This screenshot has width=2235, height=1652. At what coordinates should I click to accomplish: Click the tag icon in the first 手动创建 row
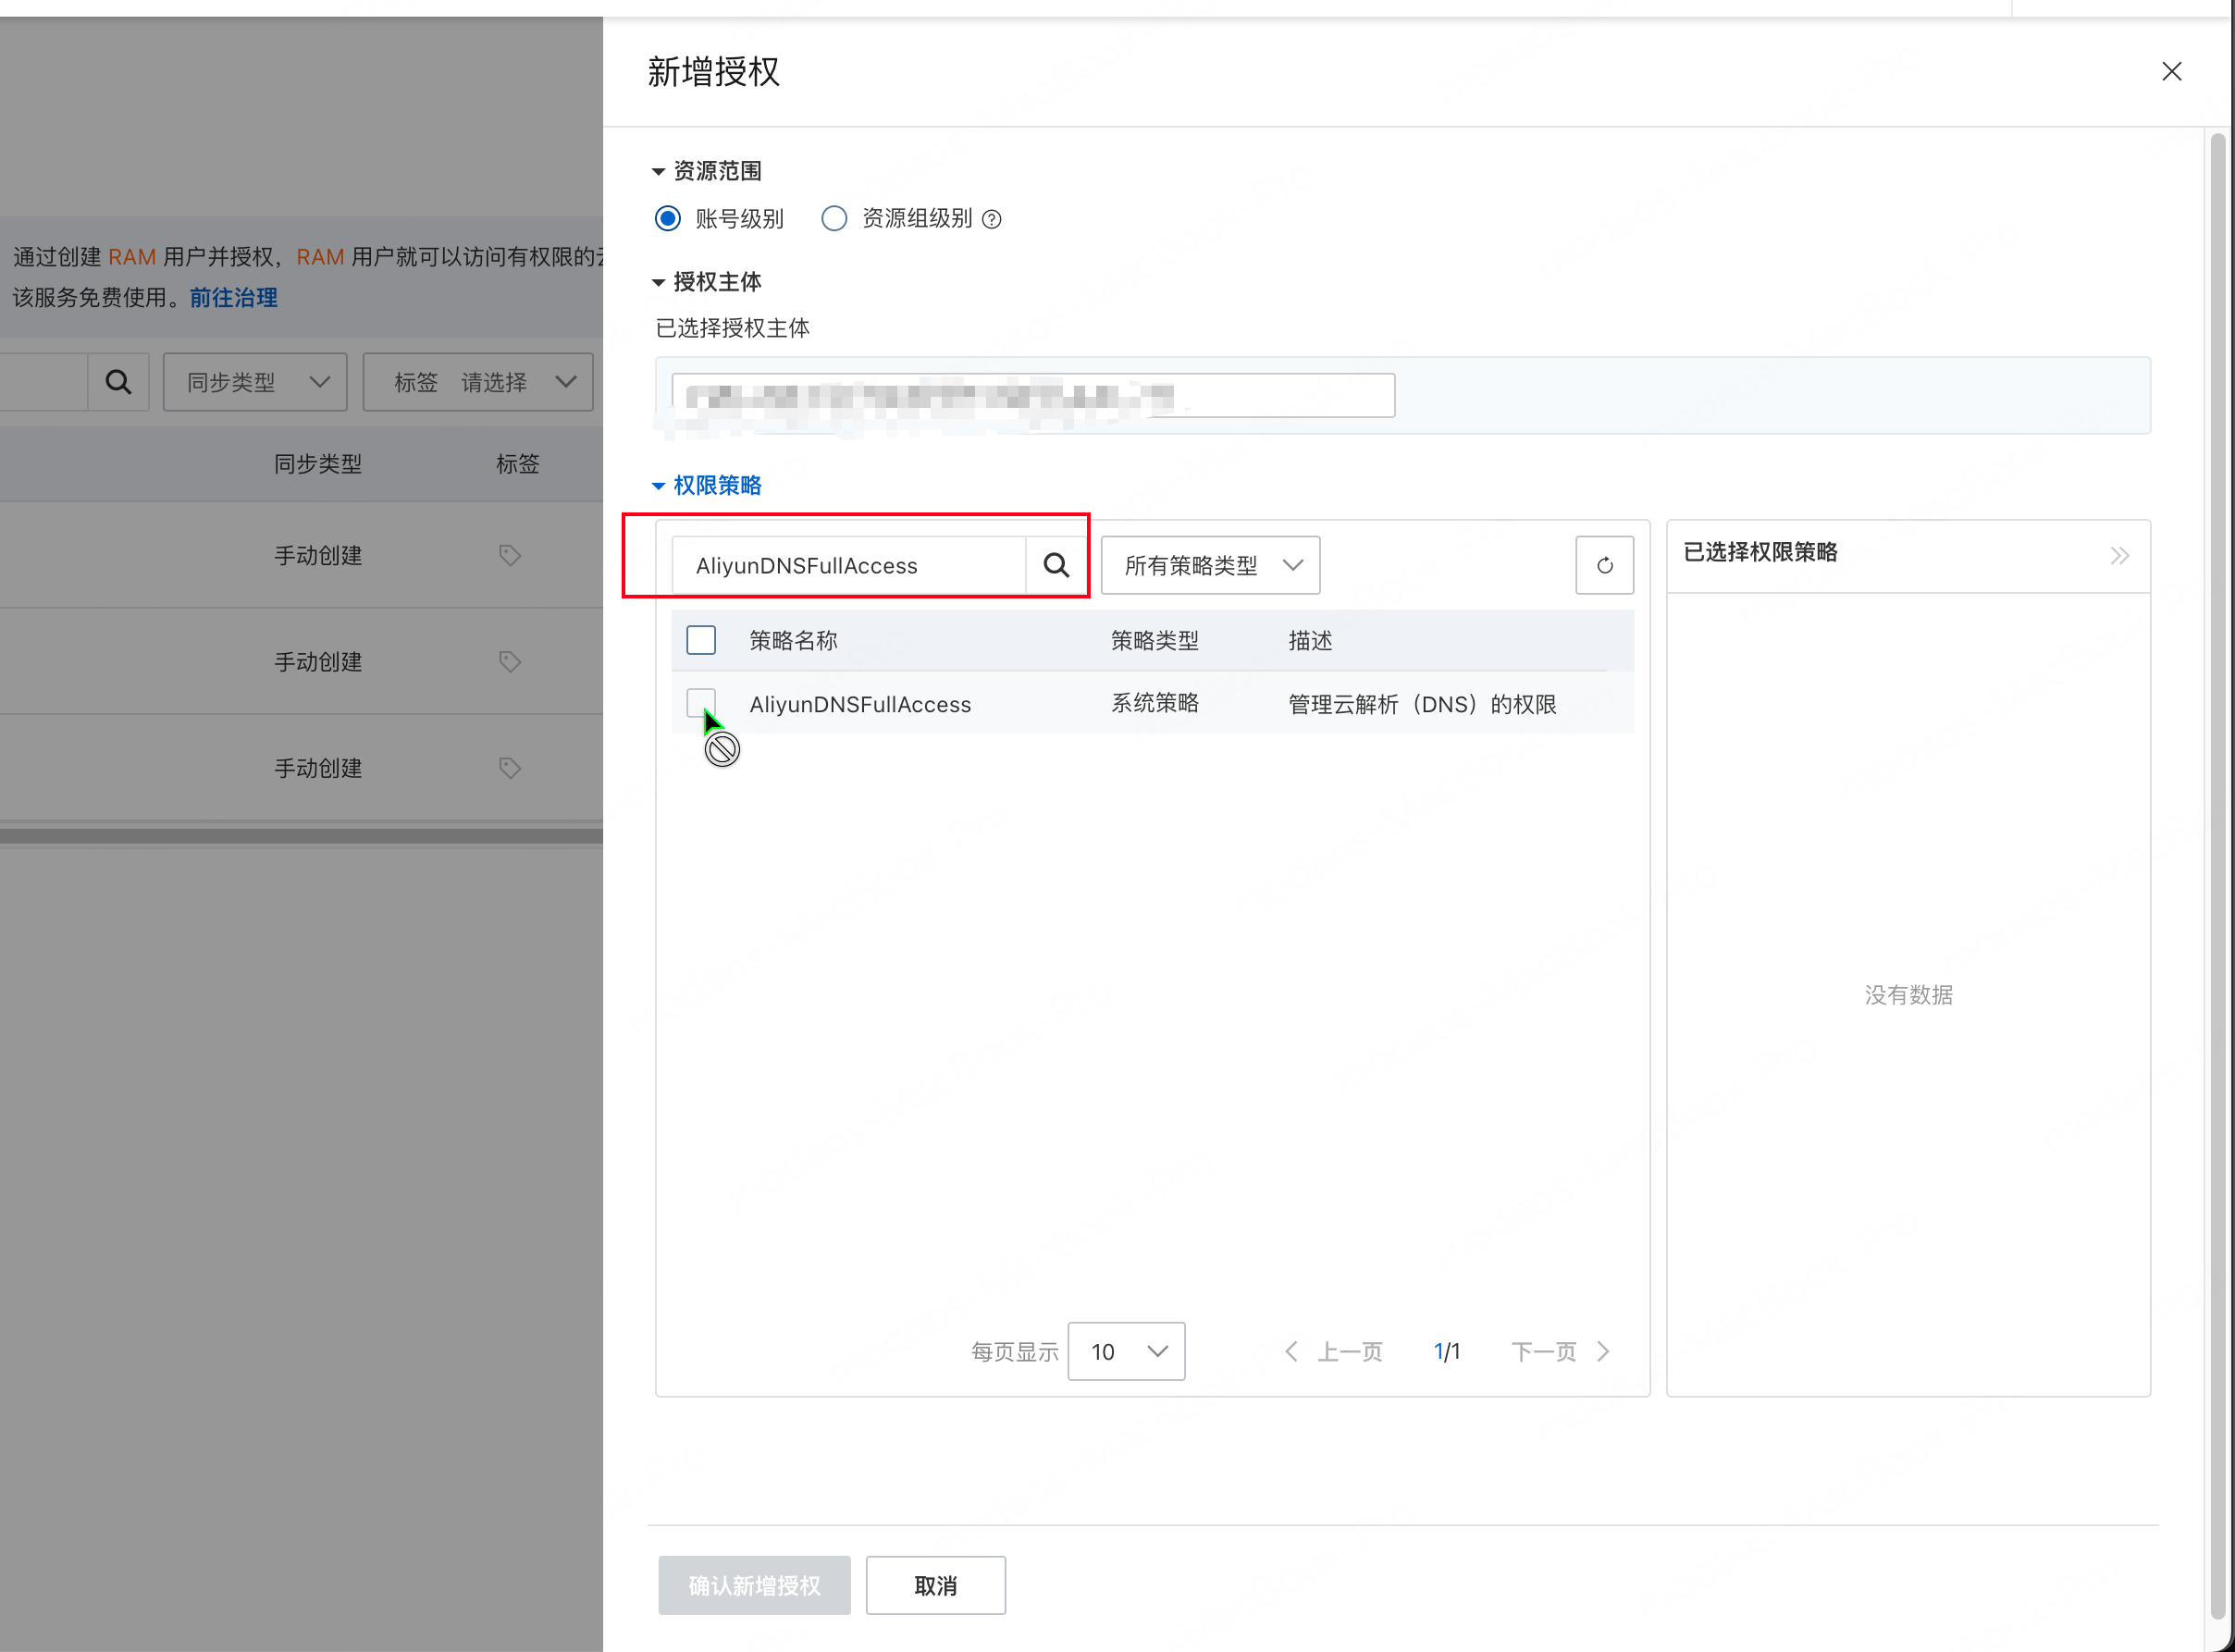click(x=510, y=555)
